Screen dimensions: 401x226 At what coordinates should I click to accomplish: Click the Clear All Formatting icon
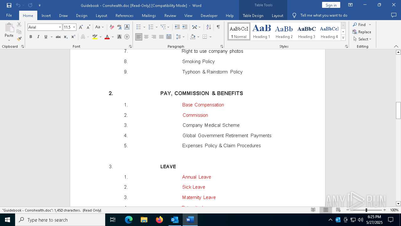pos(112,27)
